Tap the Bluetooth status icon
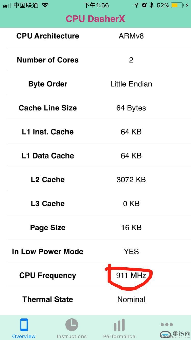The height and width of the screenshot is (340, 191). click(x=152, y=5)
